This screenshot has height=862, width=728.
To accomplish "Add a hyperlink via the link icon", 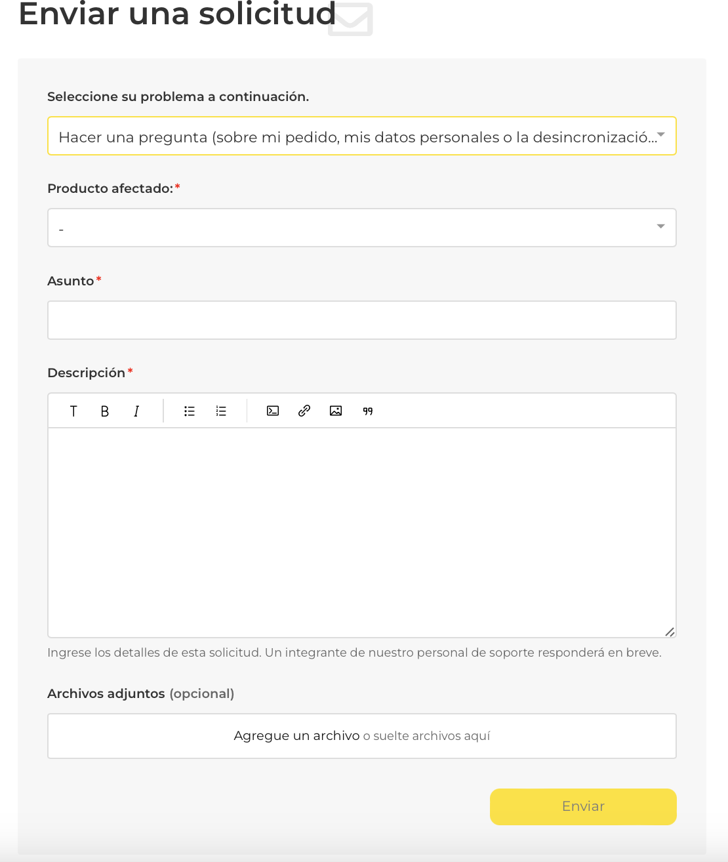I will [x=304, y=411].
